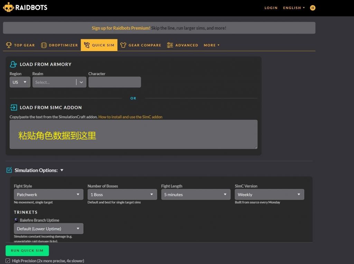Click the Load From SimC Addon arrow icon
Screen dimensions: 354x264
13,107
